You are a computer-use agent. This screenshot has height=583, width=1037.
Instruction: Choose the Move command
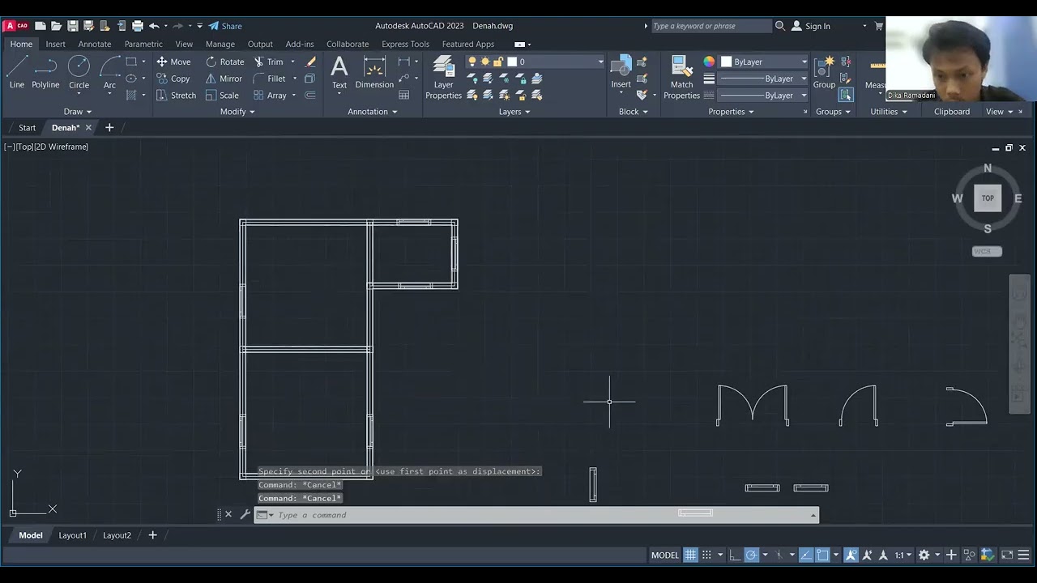(x=173, y=62)
